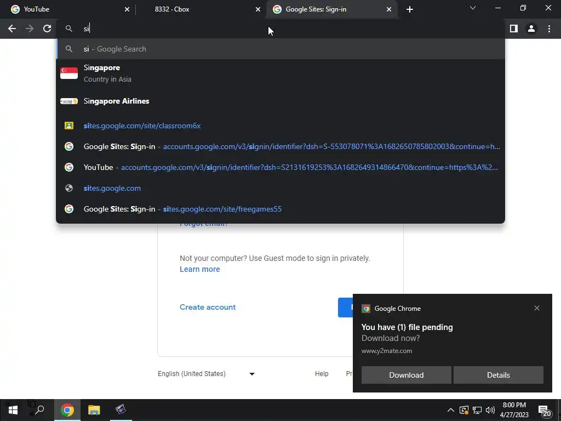
Task: Click the globe icon beside sites.google.com
Action: click(x=69, y=189)
